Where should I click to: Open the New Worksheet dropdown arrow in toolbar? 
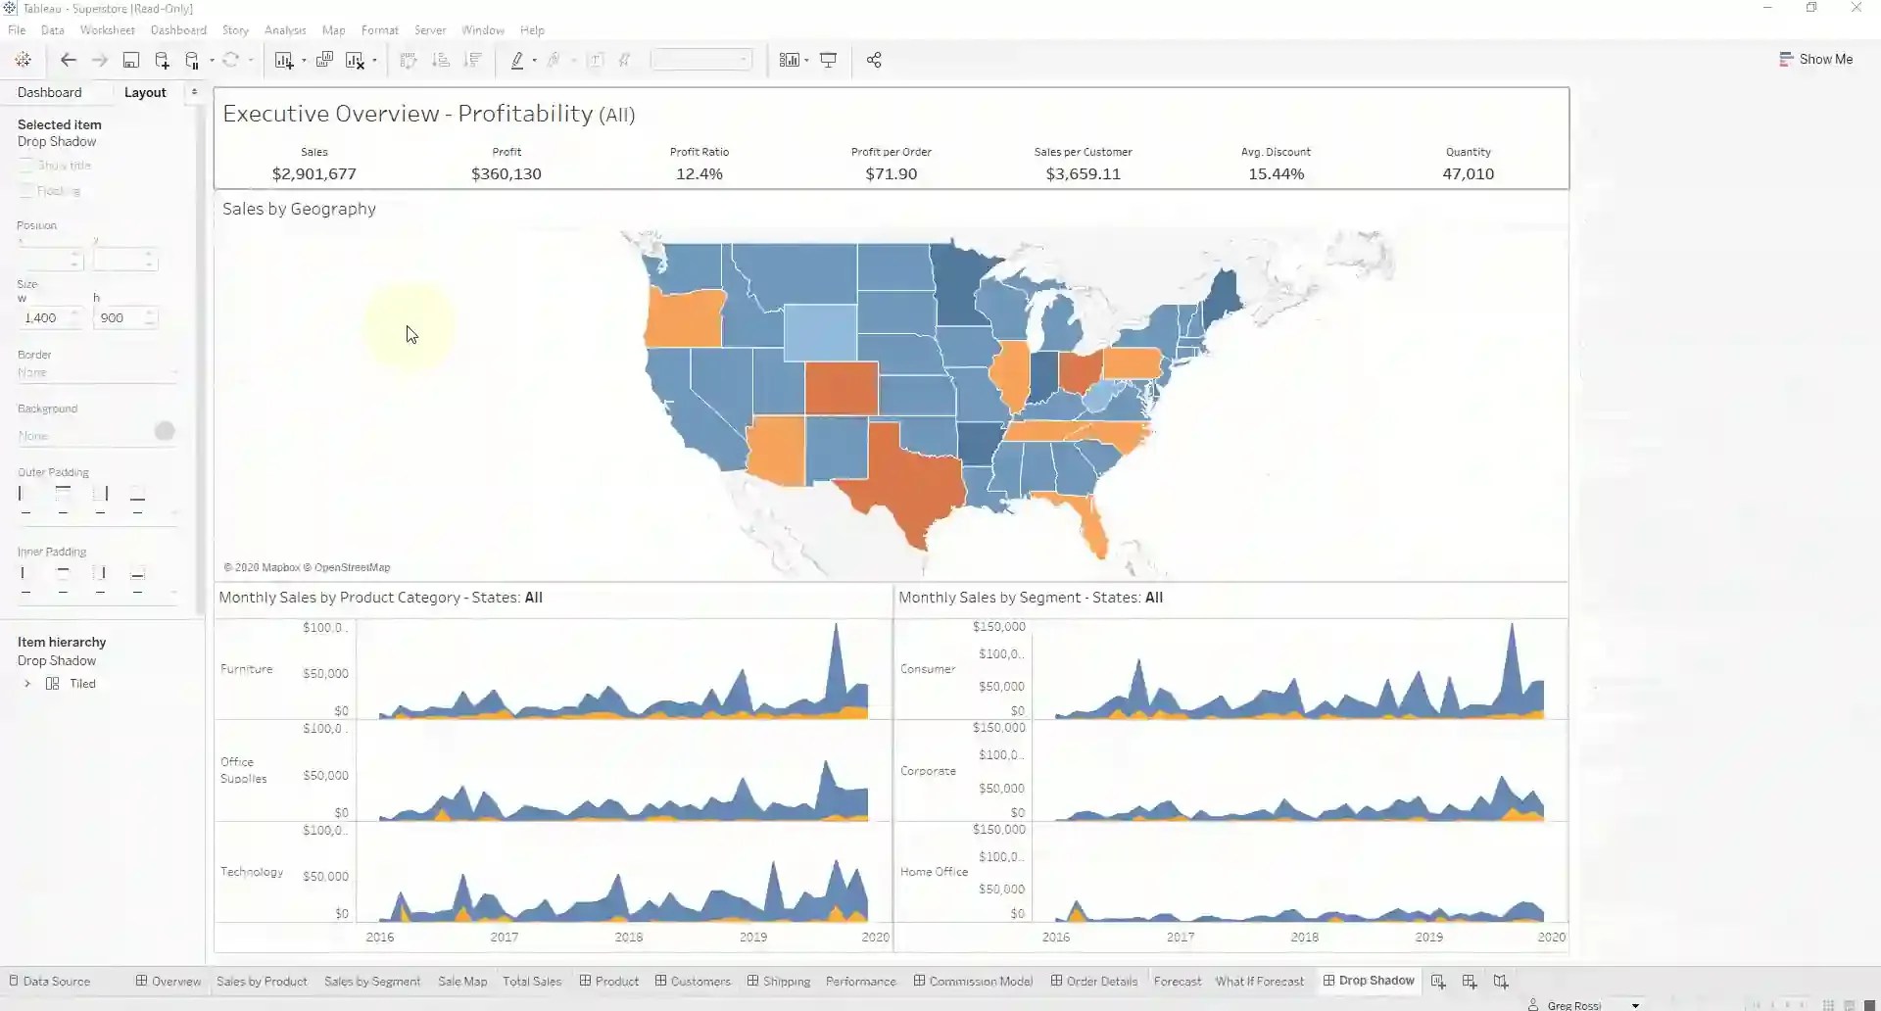click(x=304, y=60)
